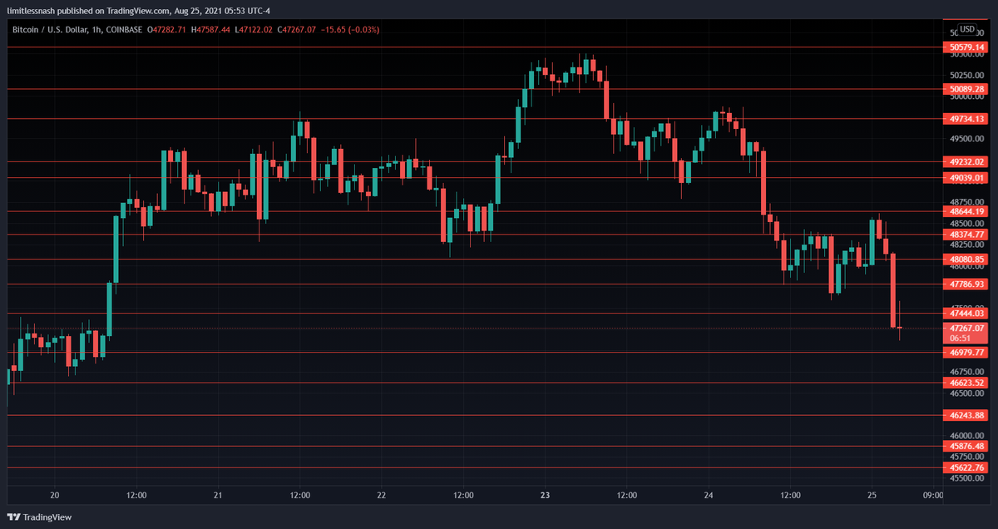Click the 46623.52 price level label

(x=966, y=383)
